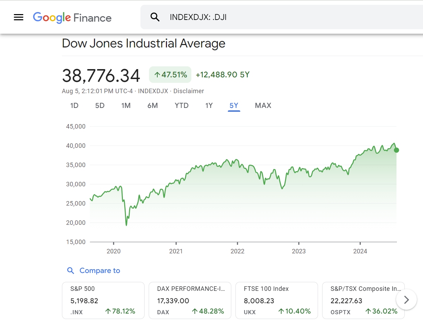
Task: Click the Google Finance logo
Action: 72,18
